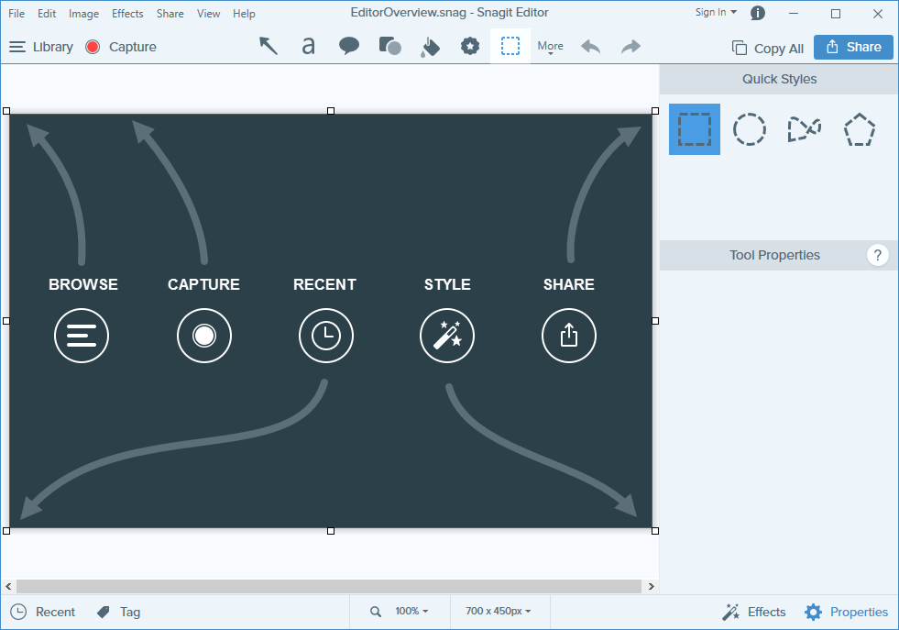Open the File menu
The width and height of the screenshot is (899, 630).
click(16, 13)
